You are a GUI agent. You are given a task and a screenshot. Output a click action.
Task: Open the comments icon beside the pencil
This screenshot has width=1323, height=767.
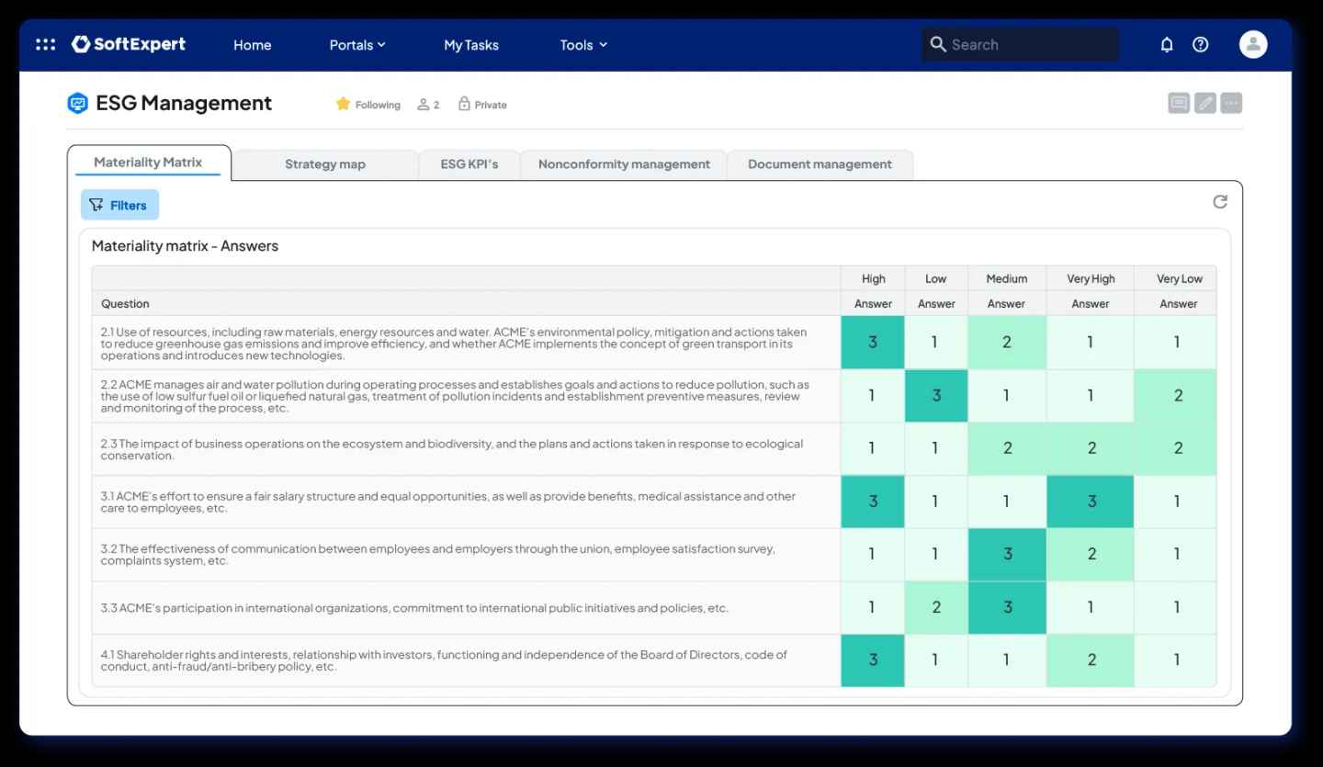[x=1178, y=103]
